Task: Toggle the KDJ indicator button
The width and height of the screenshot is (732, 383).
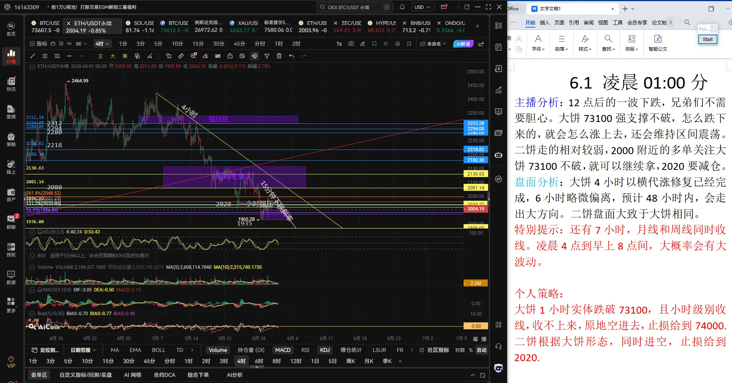Action: (325, 350)
